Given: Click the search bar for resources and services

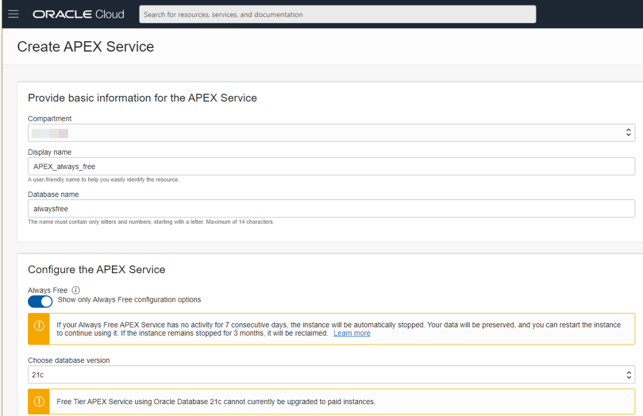Looking at the screenshot, I should pyautogui.click(x=337, y=14).
